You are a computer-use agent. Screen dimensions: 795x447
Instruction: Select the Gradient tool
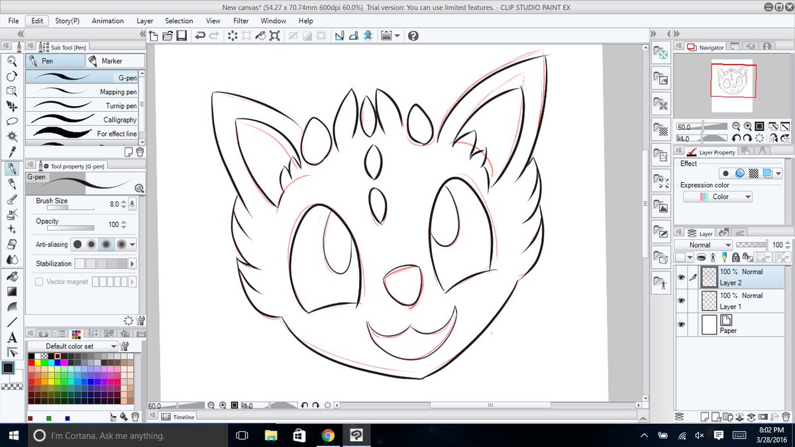click(x=11, y=291)
